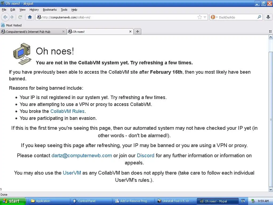Open the UserVM link
The image size is (273, 205).
[x=72, y=173]
